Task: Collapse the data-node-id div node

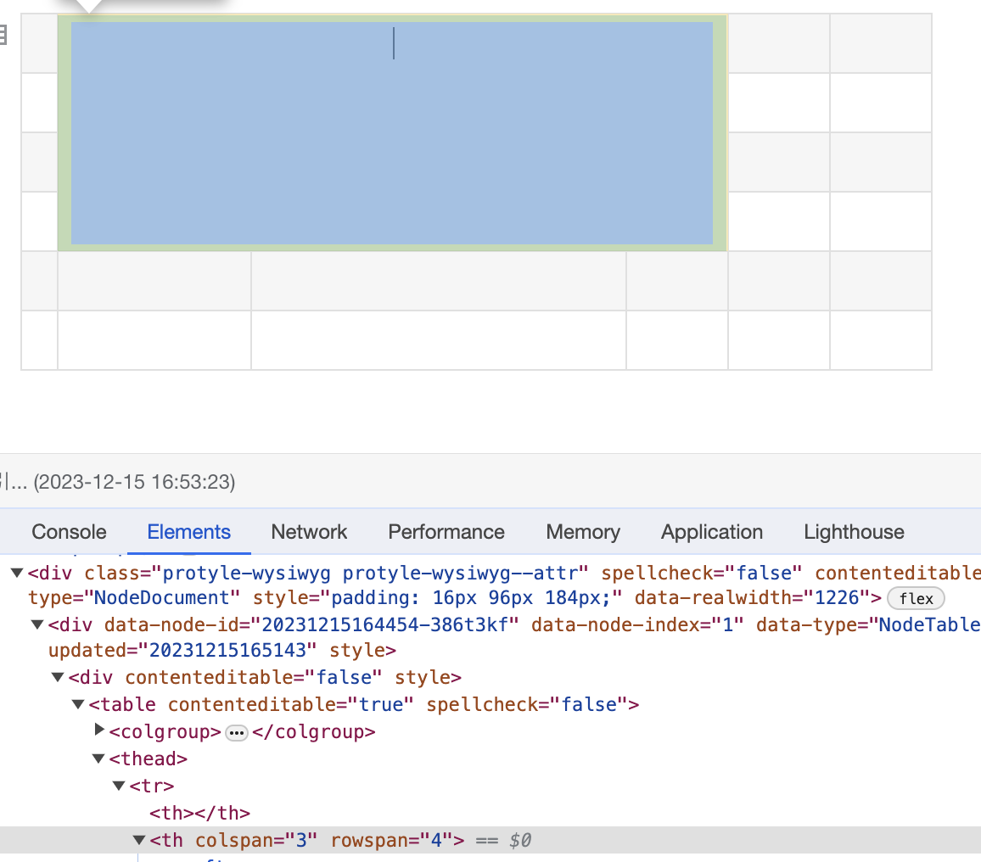Action: click(37, 625)
